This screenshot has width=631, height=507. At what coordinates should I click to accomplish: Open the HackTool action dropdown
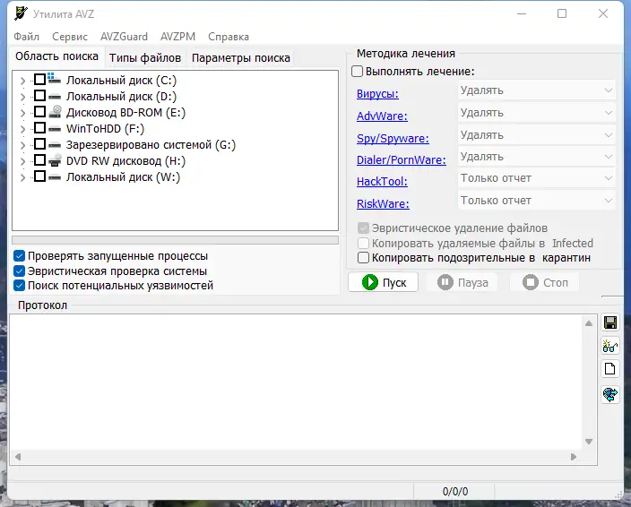click(x=536, y=178)
